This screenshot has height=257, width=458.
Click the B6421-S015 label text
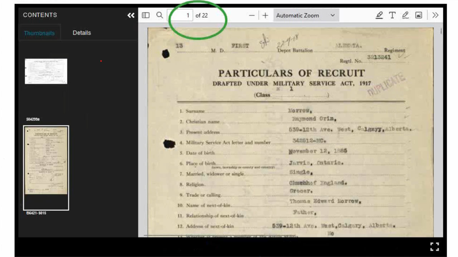click(x=36, y=213)
